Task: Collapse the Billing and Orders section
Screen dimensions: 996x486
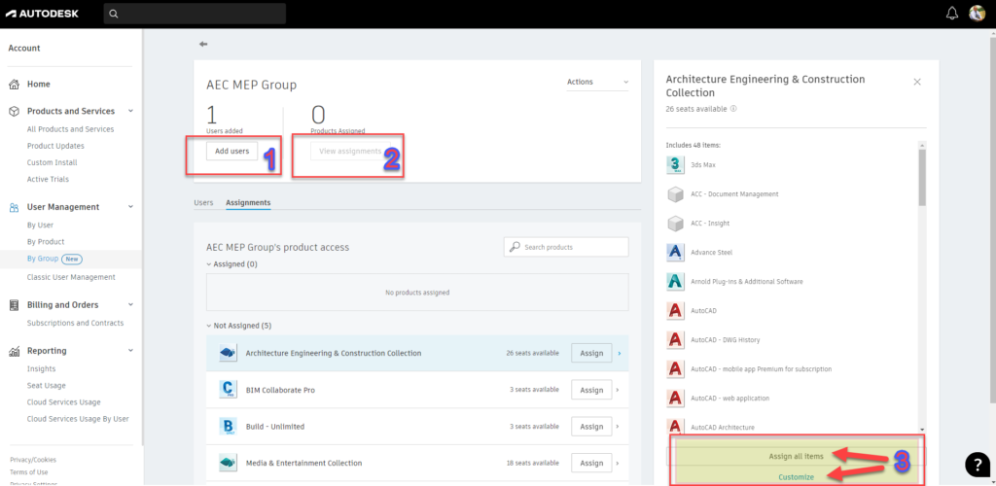Action: 130,304
